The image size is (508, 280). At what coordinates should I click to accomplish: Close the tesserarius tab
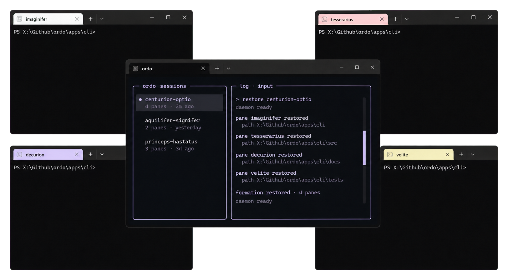pyautogui.click(x=382, y=19)
